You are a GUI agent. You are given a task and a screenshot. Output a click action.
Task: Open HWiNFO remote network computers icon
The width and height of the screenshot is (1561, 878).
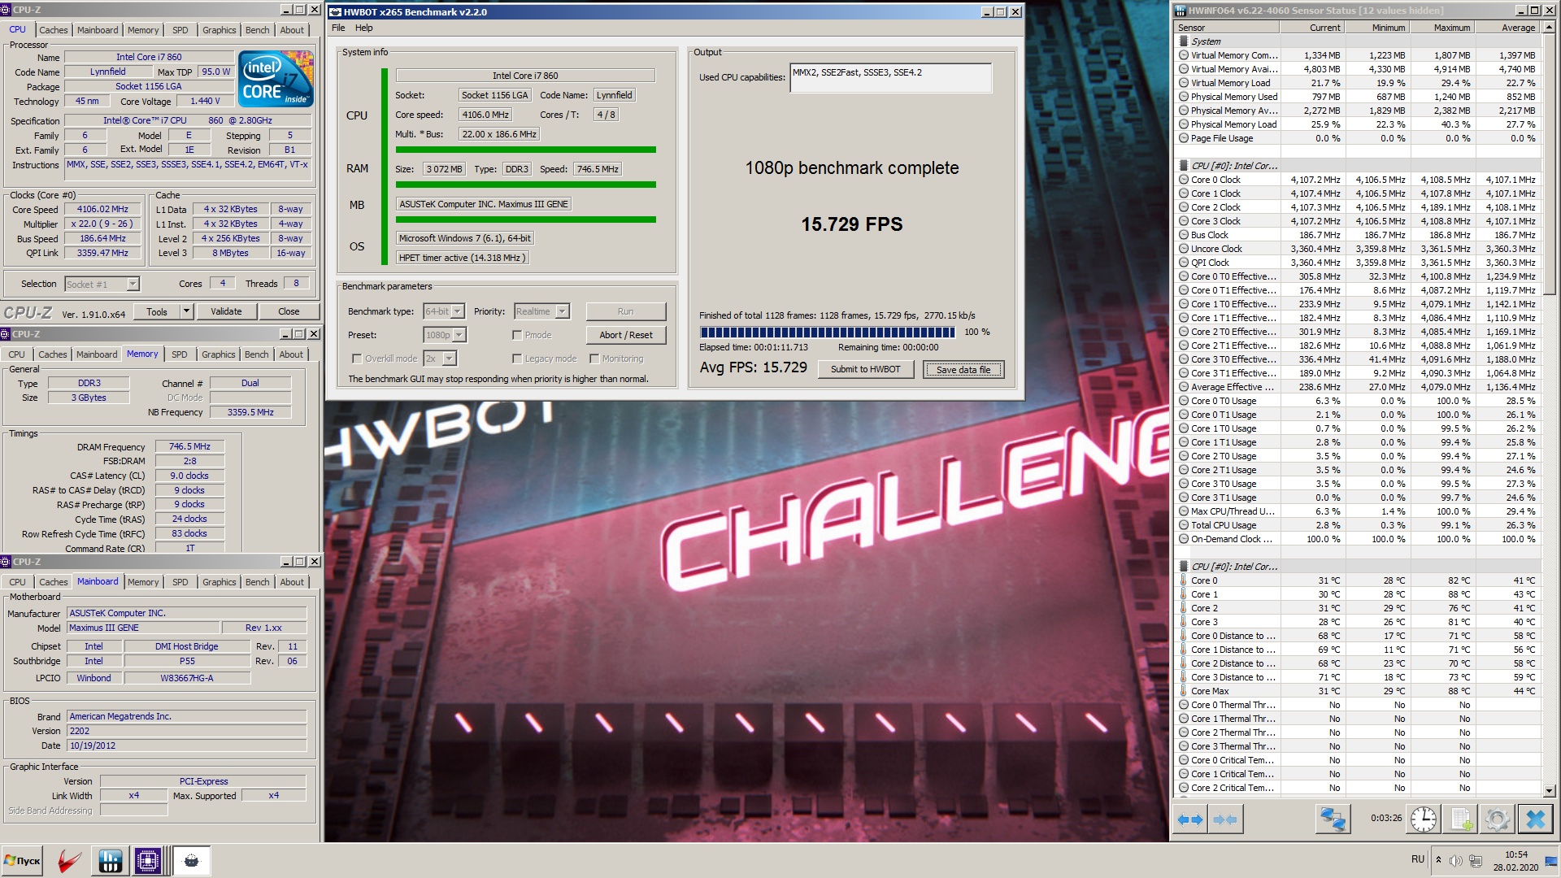[x=1333, y=819]
